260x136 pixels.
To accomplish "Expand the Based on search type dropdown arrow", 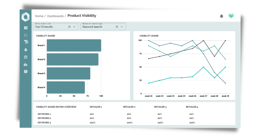I will 122,27.
